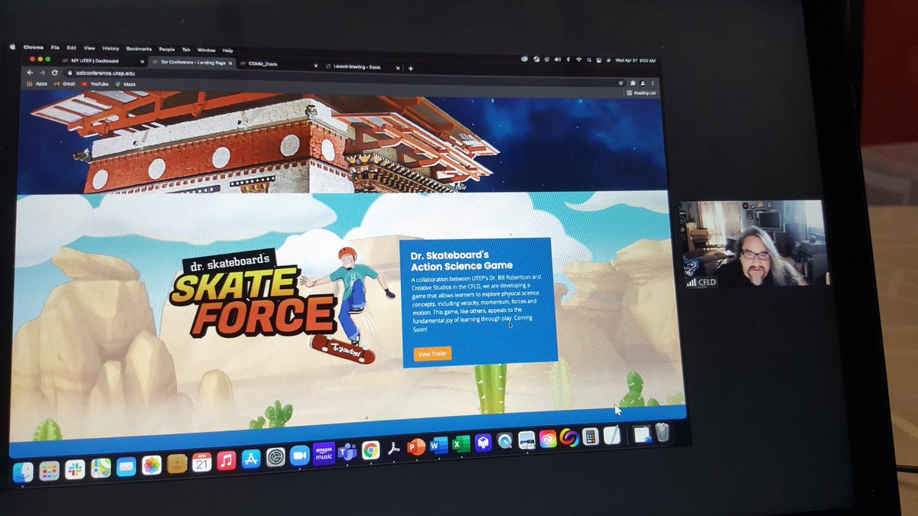Open the YouTube bookmark
The image size is (918, 516).
(96, 83)
